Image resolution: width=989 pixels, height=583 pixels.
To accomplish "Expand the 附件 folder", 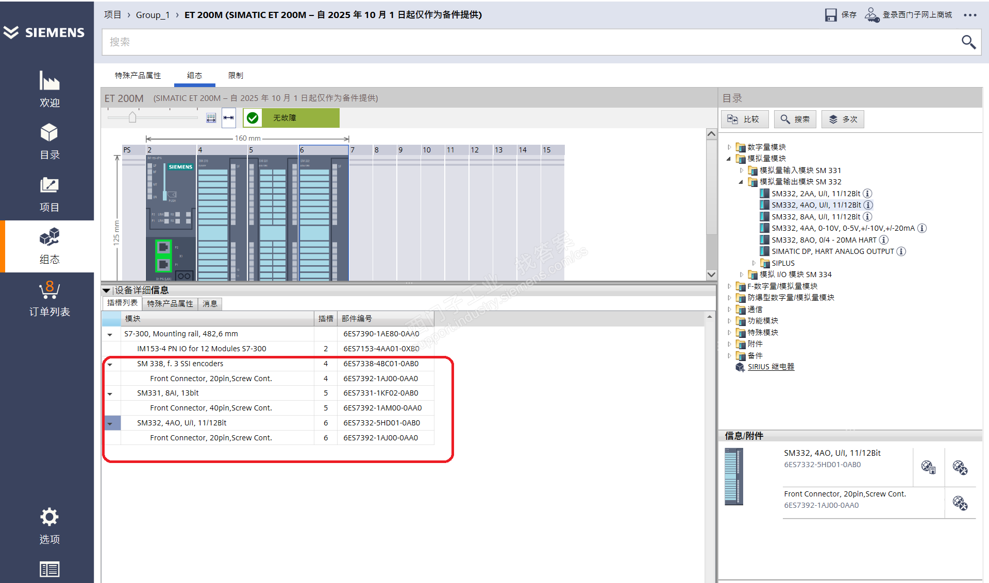I will point(729,344).
